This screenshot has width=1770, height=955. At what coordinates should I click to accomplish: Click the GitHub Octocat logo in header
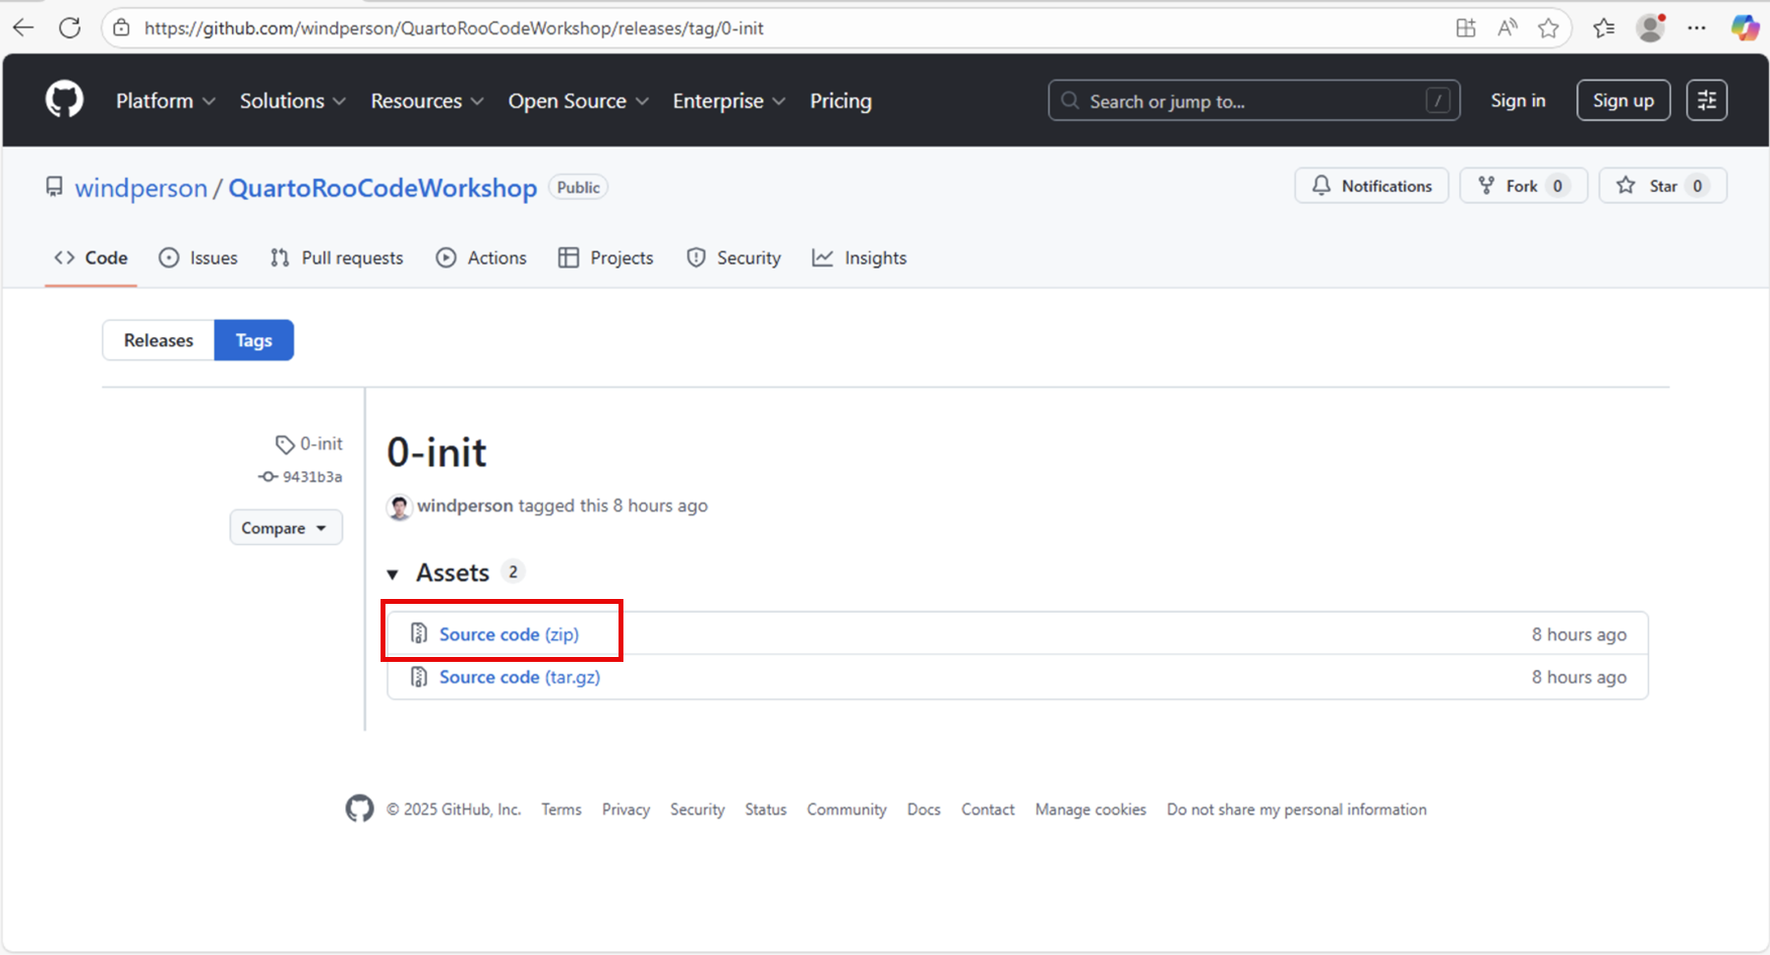65,100
